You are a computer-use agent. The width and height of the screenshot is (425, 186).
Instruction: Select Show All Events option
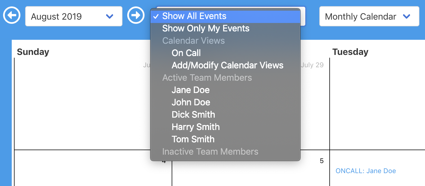click(194, 16)
